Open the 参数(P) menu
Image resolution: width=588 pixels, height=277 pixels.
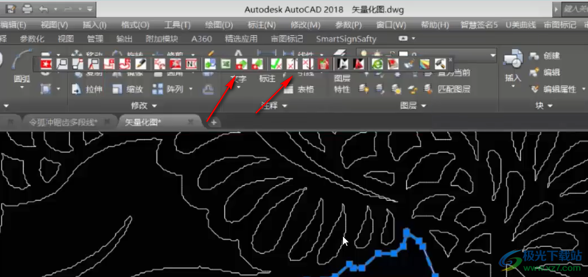tap(348, 25)
